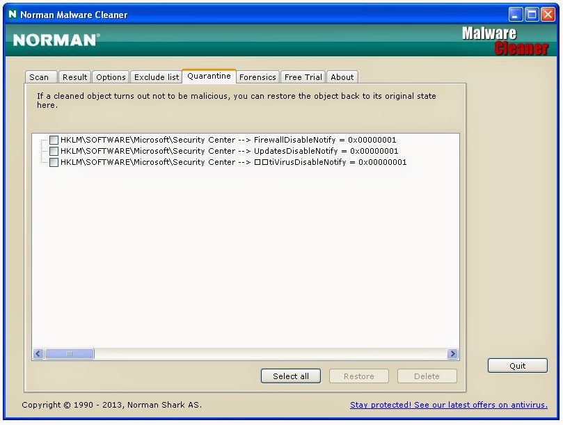Click the horizontal scrollbar thumb
This screenshot has width=563, height=425.
[70, 353]
